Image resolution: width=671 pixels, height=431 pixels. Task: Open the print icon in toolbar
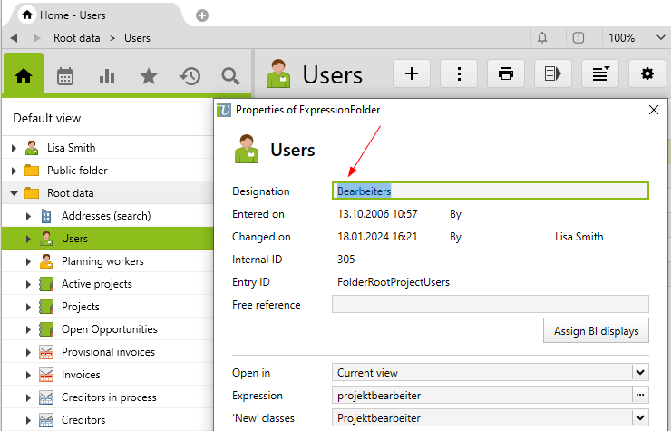click(x=506, y=74)
